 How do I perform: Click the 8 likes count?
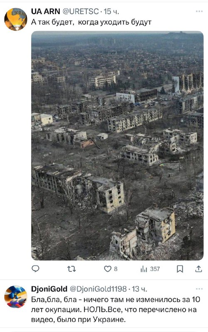click(116, 269)
